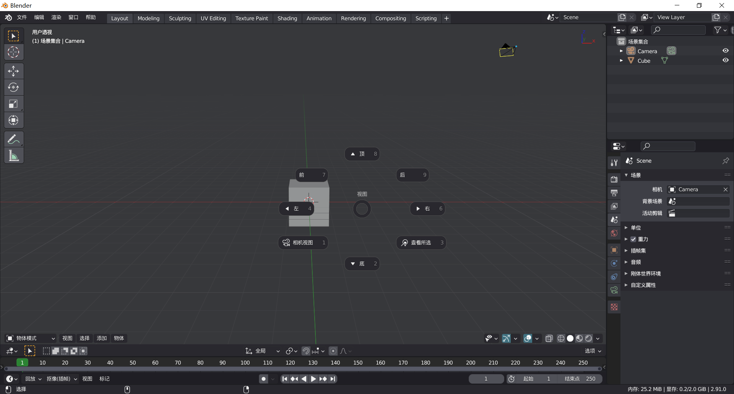Select the Measure tool in the toolbar
The image size is (734, 394).
14,155
